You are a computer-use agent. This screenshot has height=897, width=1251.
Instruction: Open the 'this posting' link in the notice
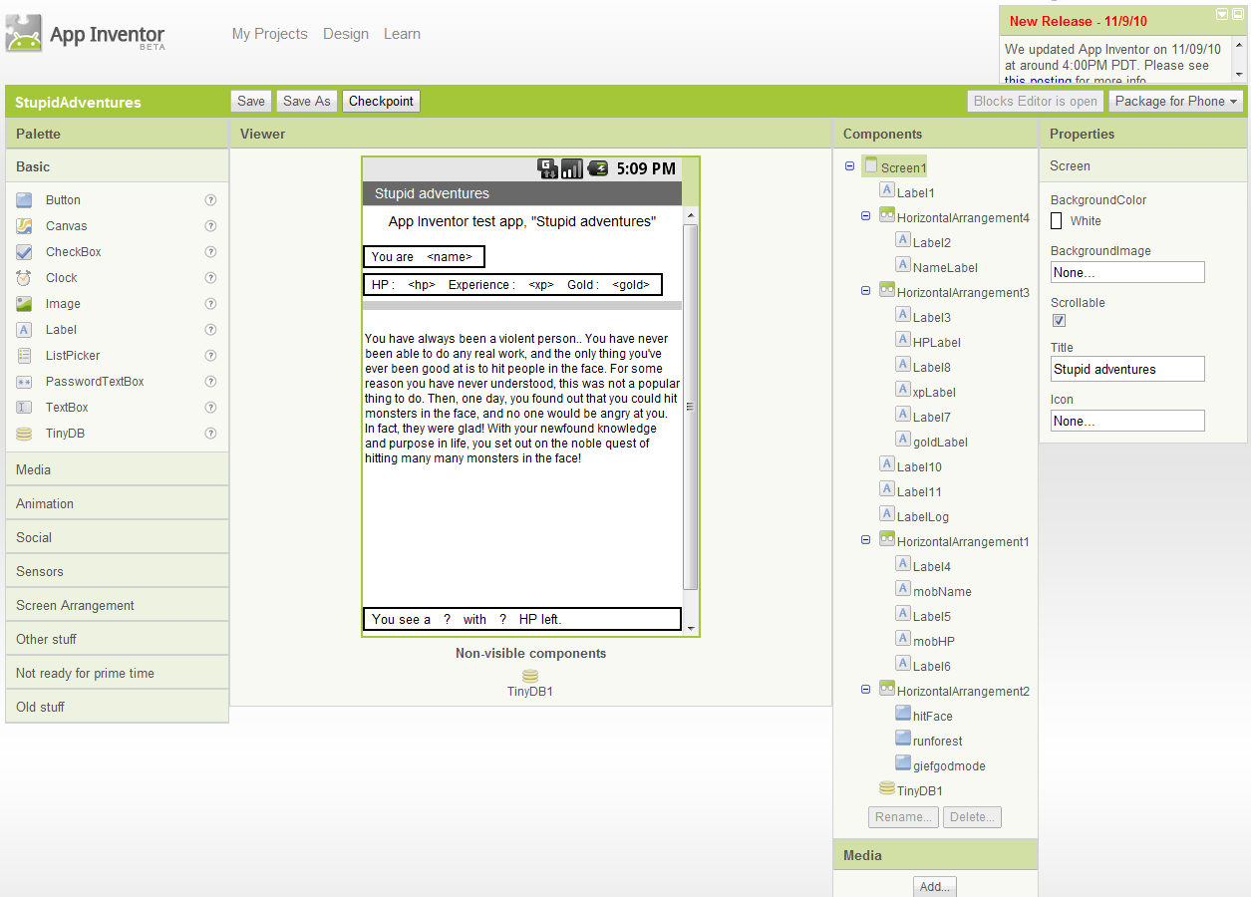[x=1038, y=81]
